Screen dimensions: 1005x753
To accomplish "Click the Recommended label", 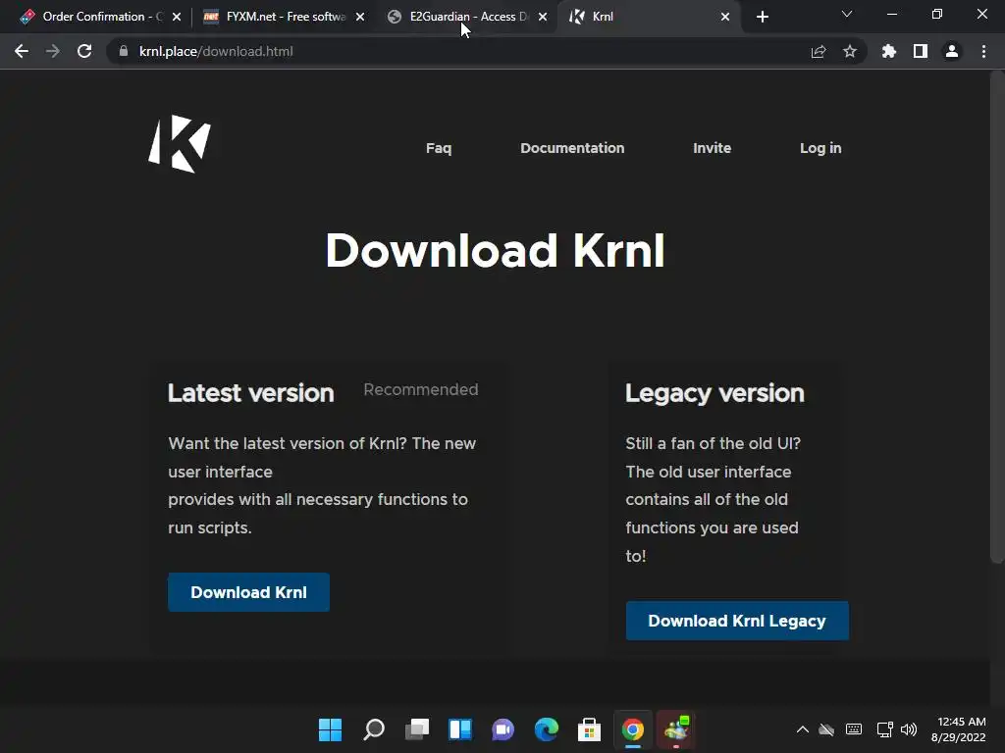I will 420,389.
